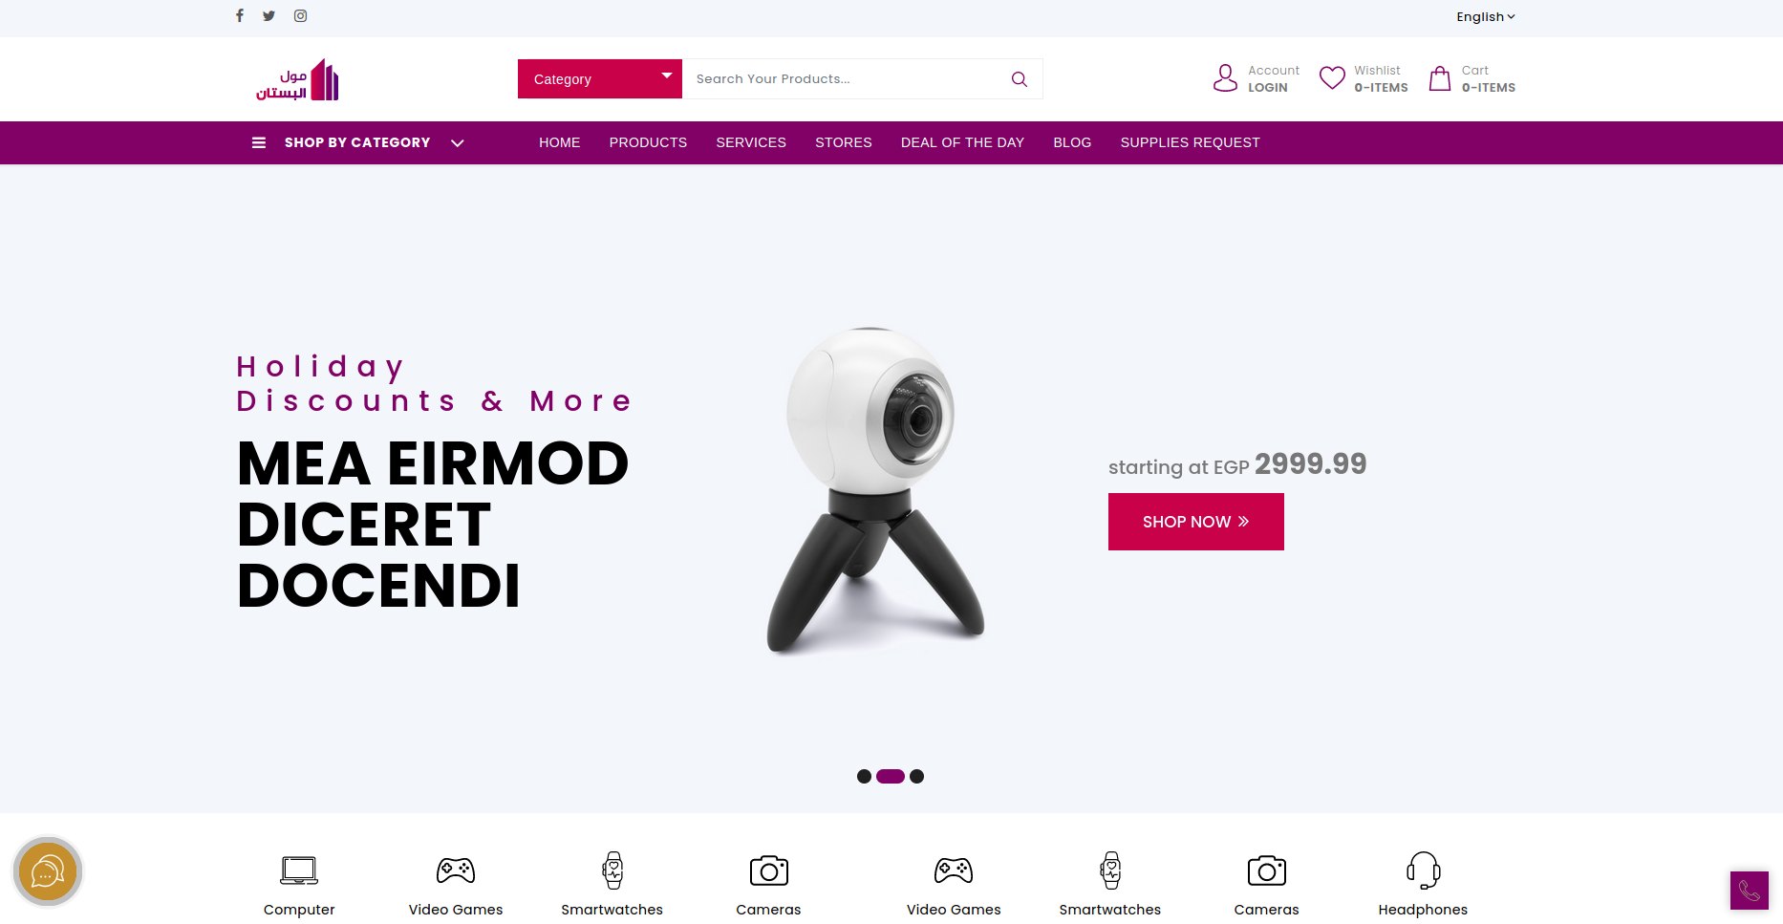The width and height of the screenshot is (1783, 924).
Task: Go to the Supplies Request page
Action: point(1190,143)
